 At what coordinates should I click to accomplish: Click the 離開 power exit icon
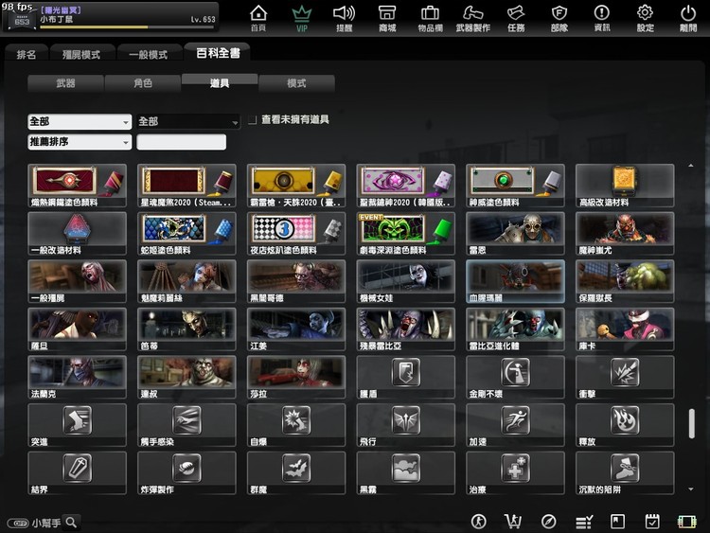click(688, 18)
